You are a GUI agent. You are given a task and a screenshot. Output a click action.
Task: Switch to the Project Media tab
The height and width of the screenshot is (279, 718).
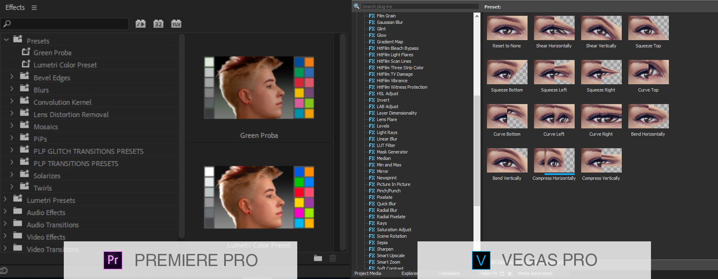[x=368, y=273]
